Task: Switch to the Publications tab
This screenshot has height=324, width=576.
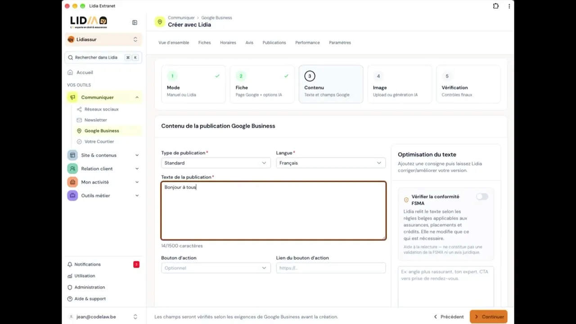Action: pyautogui.click(x=274, y=43)
